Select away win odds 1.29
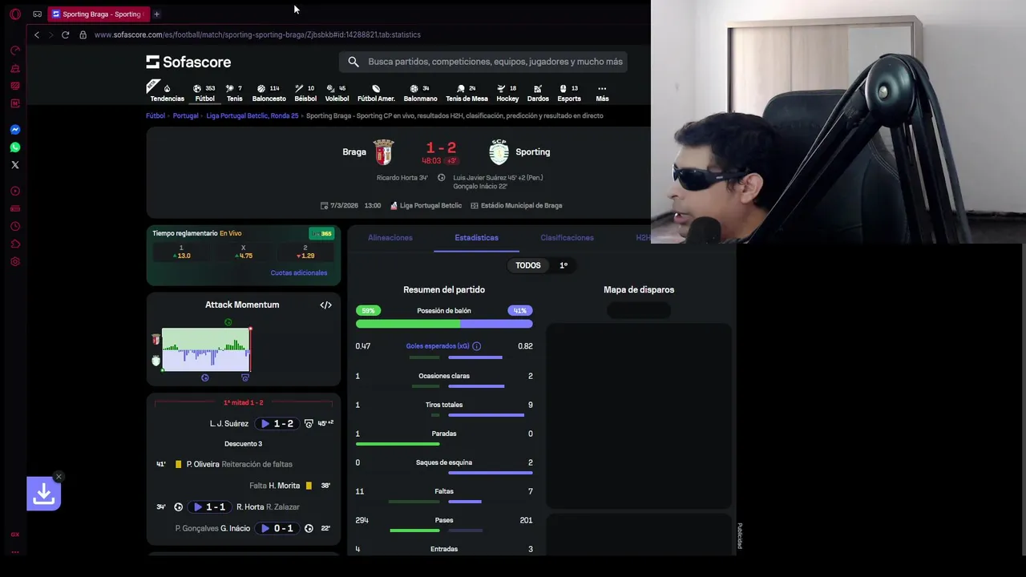 click(x=305, y=252)
